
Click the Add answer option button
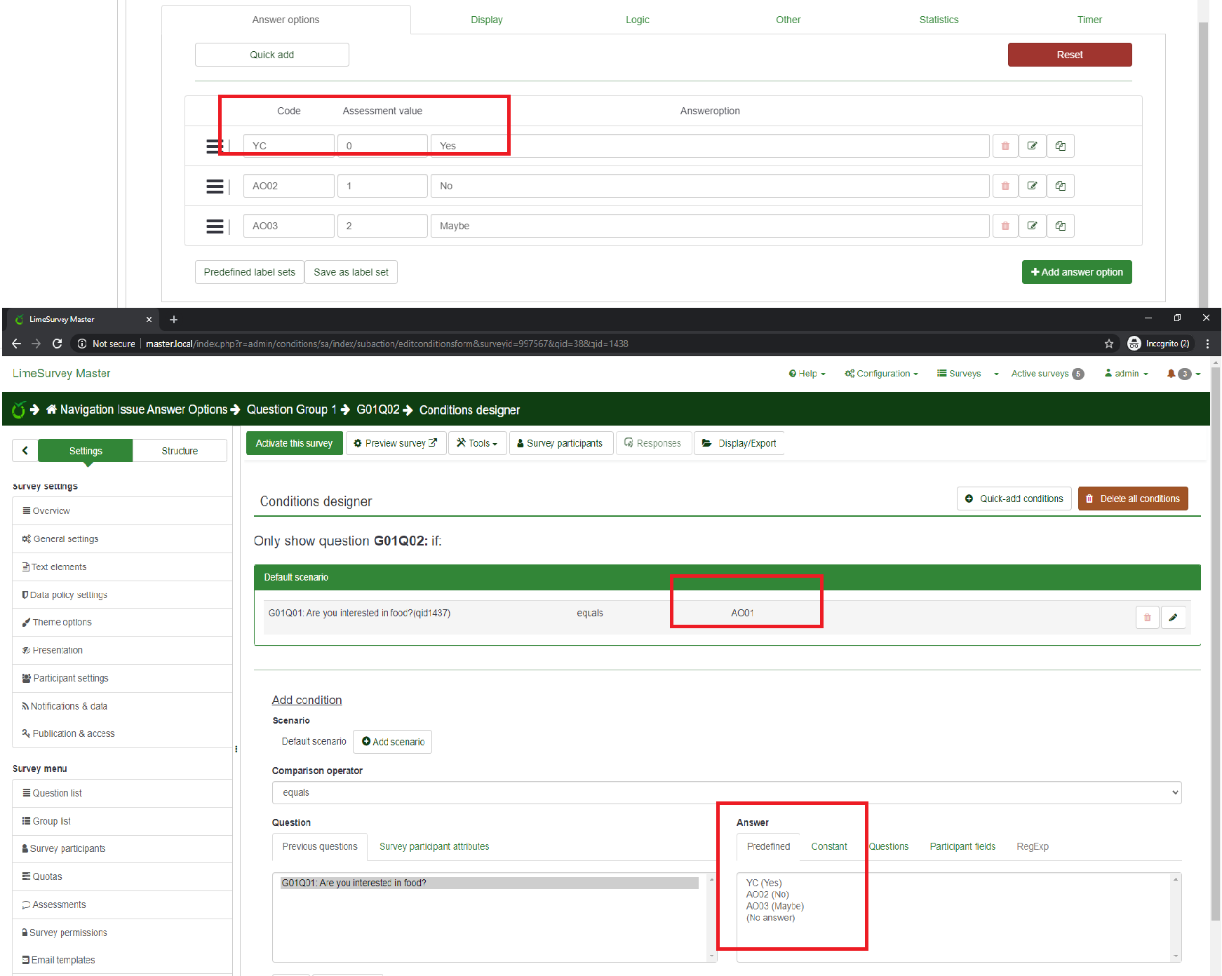(x=1076, y=272)
